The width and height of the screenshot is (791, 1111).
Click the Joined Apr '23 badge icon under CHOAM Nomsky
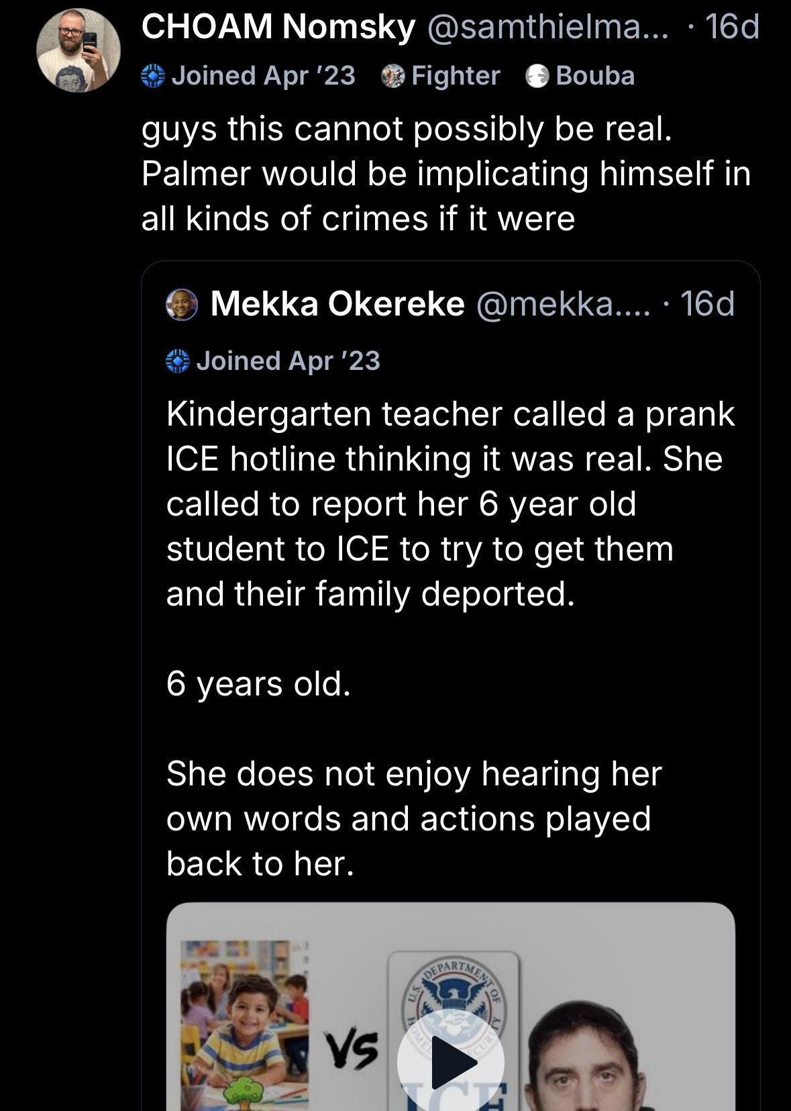coord(153,76)
